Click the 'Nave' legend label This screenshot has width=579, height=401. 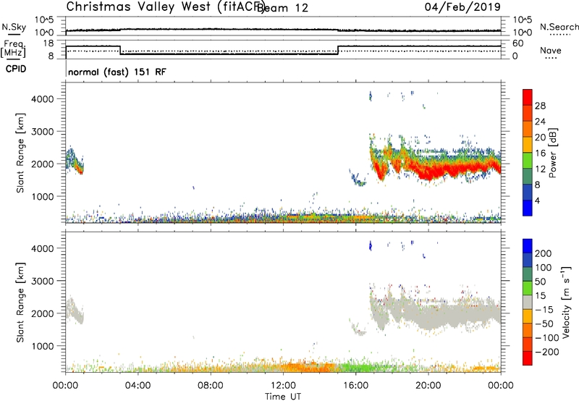tap(551, 50)
